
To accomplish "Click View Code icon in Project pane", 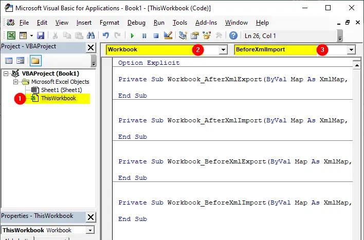I will click(x=9, y=61).
